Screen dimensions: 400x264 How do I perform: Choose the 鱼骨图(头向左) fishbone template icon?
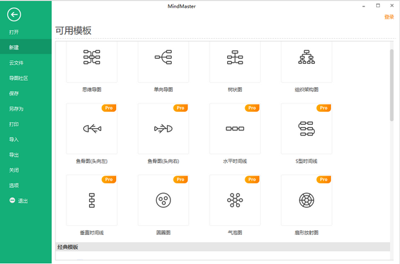click(92, 128)
